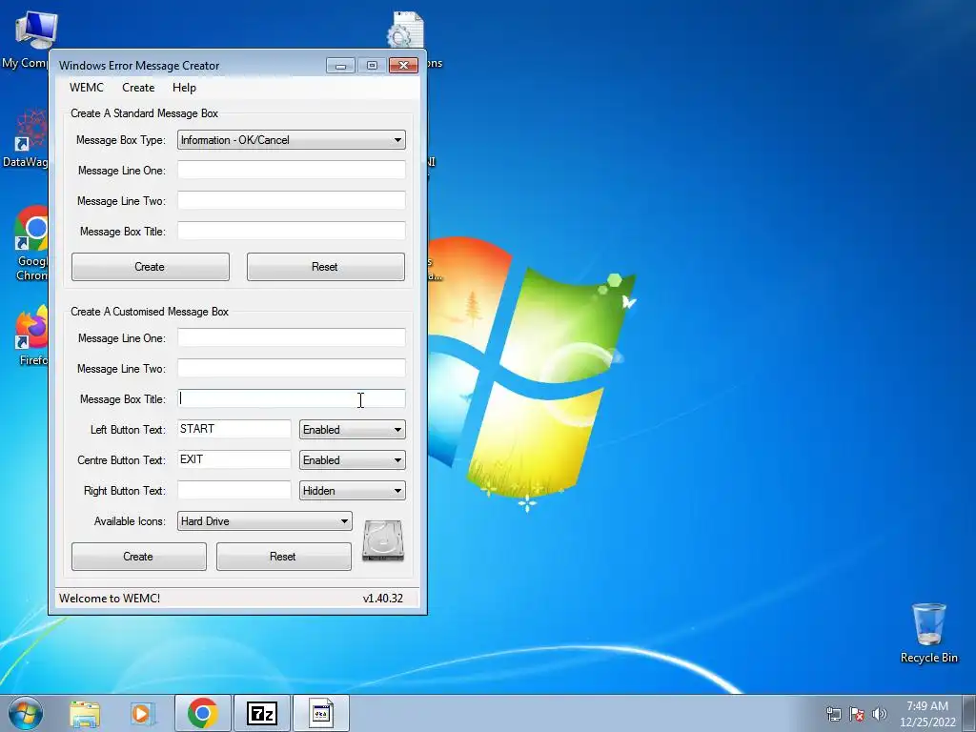Image resolution: width=976 pixels, height=732 pixels.
Task: Click the customised Message Box Title field
Action: (292, 398)
